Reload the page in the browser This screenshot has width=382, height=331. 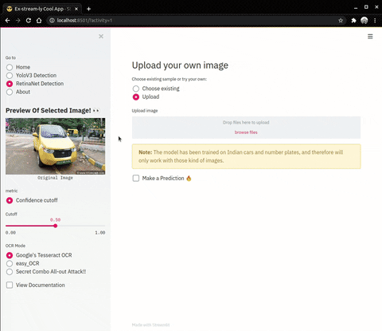(x=29, y=21)
